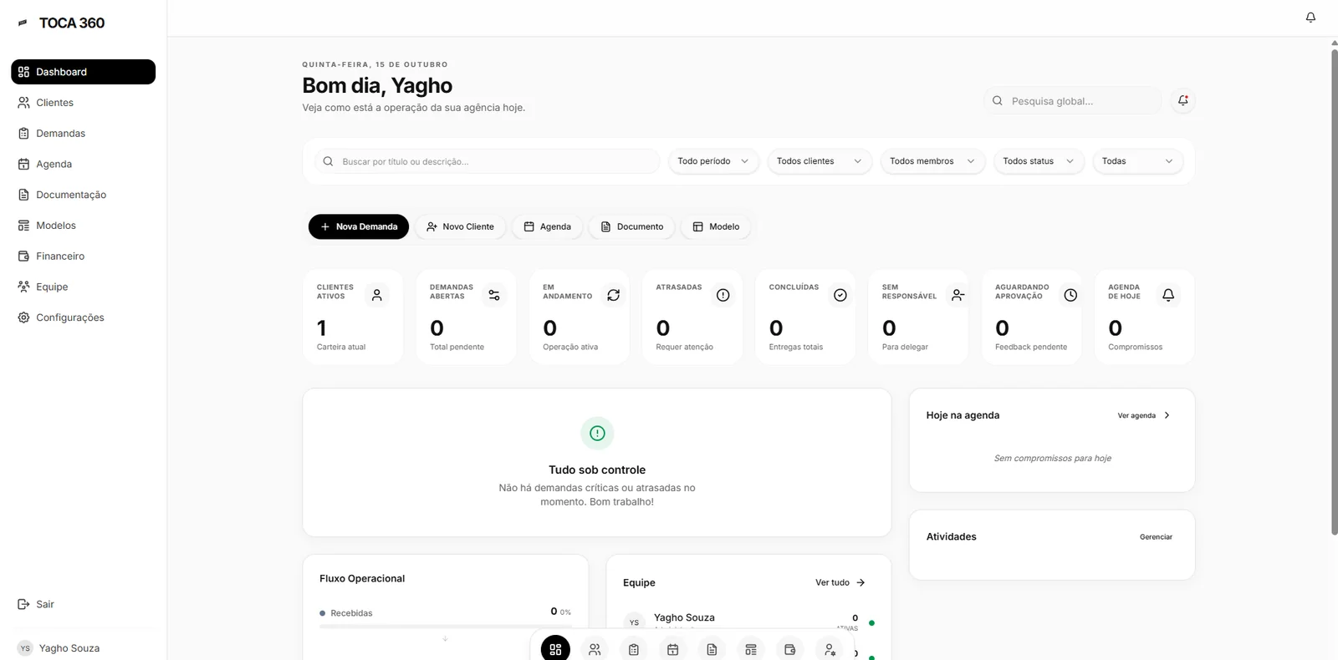
Task: Click the vertical page scrollbar
Action: pos(1335,292)
